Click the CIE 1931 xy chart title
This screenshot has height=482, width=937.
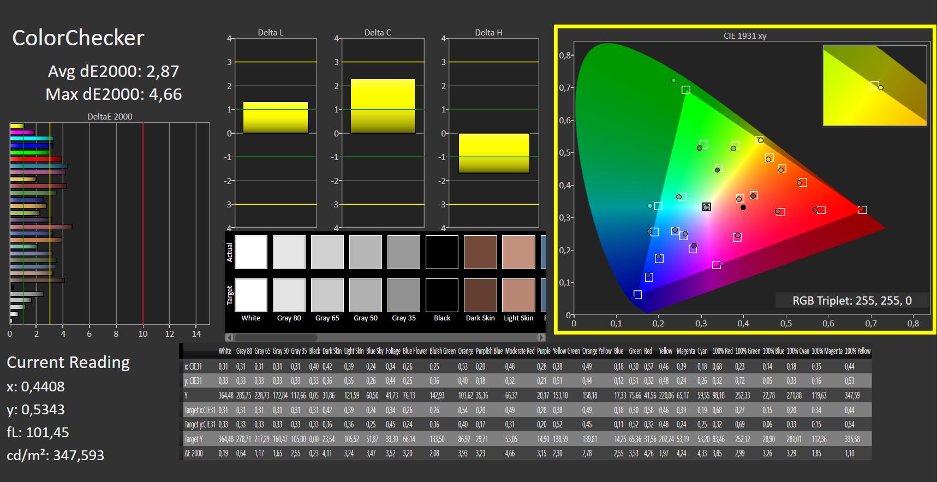745,36
